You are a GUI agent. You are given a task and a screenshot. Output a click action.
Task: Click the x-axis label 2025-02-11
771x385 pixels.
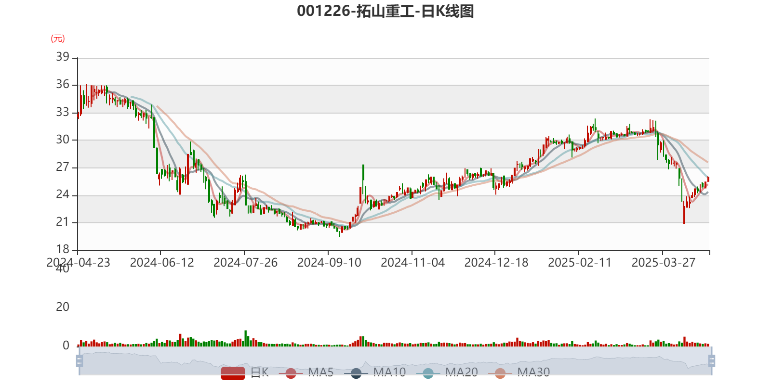point(580,263)
